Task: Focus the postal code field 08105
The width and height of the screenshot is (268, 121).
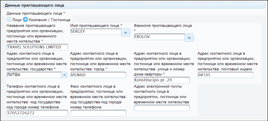Action: 225,75
